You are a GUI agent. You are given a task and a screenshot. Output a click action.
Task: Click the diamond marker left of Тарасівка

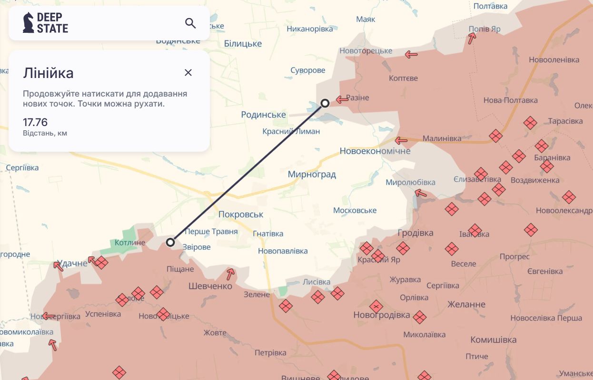coord(530,123)
